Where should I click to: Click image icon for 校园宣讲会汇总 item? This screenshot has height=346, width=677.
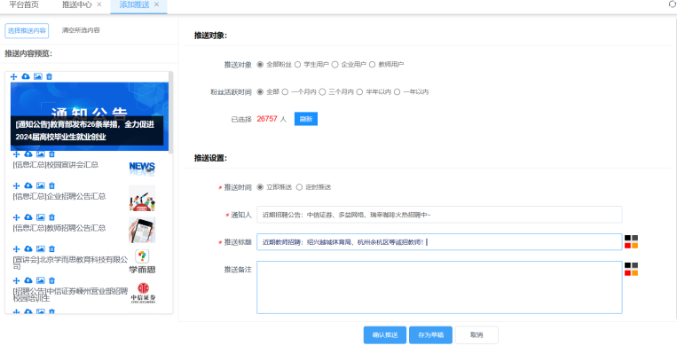41,154
